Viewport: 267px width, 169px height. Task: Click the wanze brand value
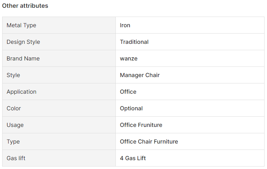129,59
